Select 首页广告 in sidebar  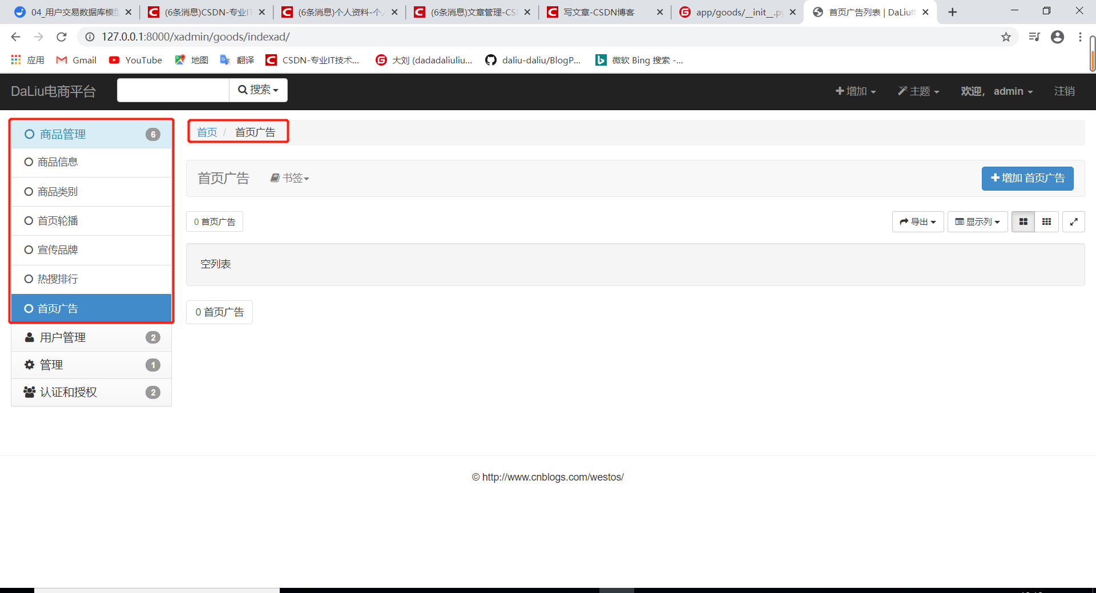click(x=91, y=308)
